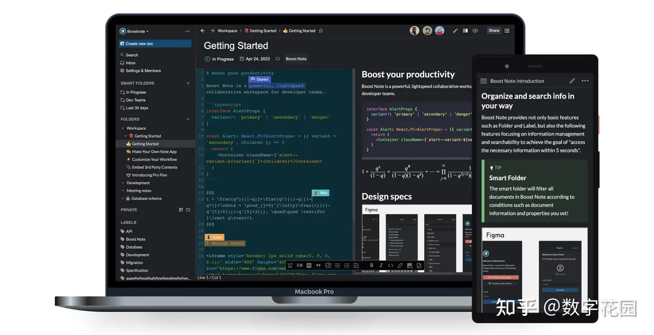Go forward with the right arrow
Viewport: 654px width, 335px height.
[212, 31]
